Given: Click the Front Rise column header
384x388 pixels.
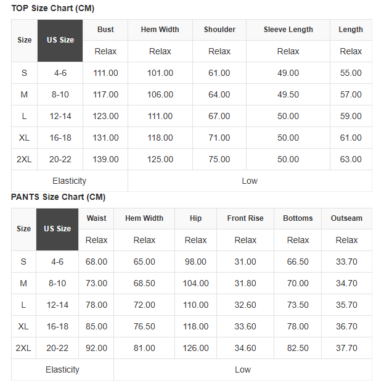Looking at the screenshot, I should click(245, 218).
